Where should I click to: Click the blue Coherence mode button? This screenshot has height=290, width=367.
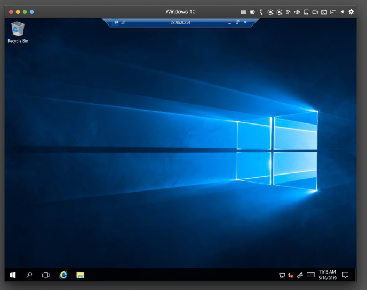[32, 12]
